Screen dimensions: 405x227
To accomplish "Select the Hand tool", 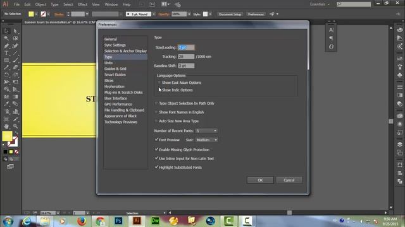I will point(6,126).
